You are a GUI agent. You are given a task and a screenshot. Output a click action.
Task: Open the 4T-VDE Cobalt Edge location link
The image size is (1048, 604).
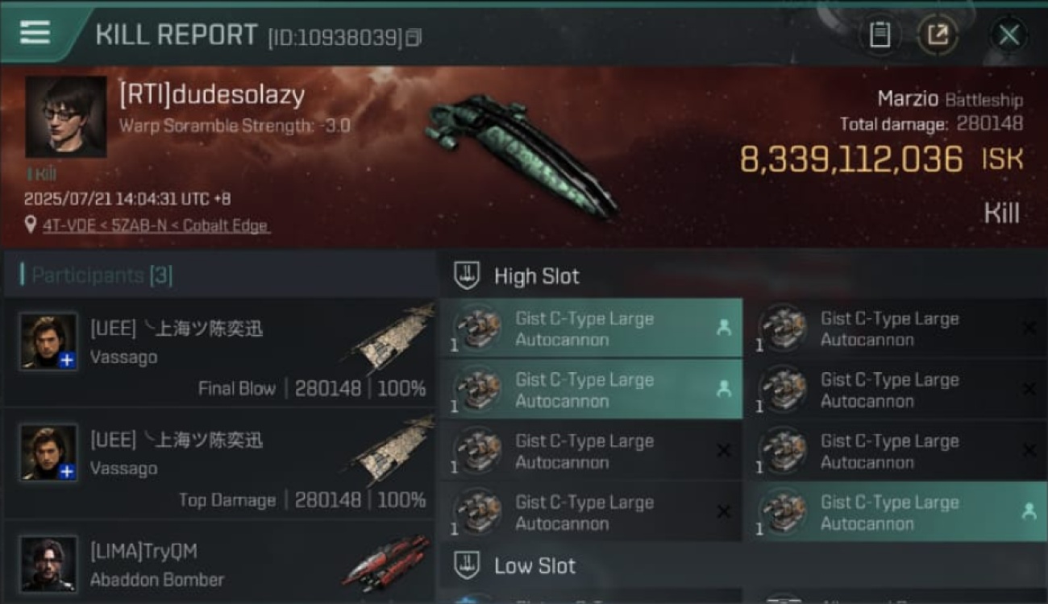tap(156, 226)
